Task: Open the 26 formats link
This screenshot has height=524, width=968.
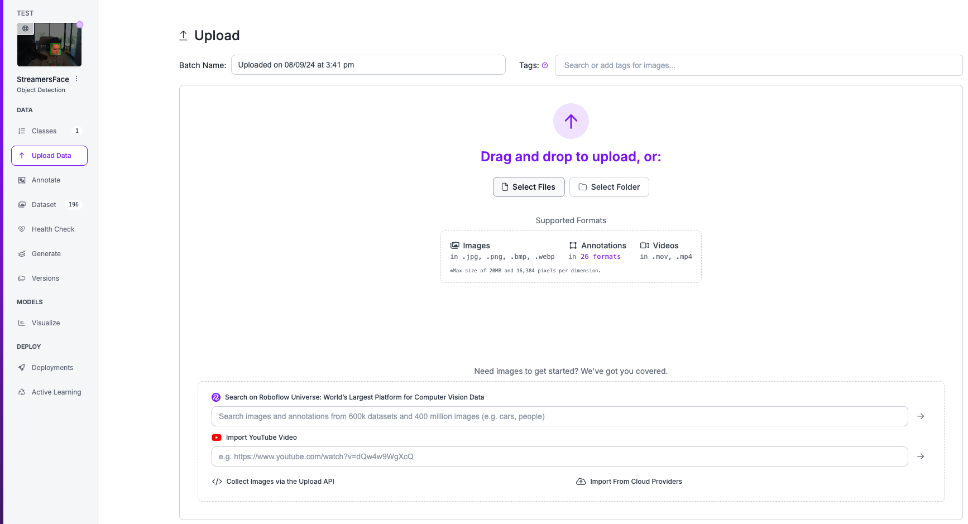Action: pos(600,257)
